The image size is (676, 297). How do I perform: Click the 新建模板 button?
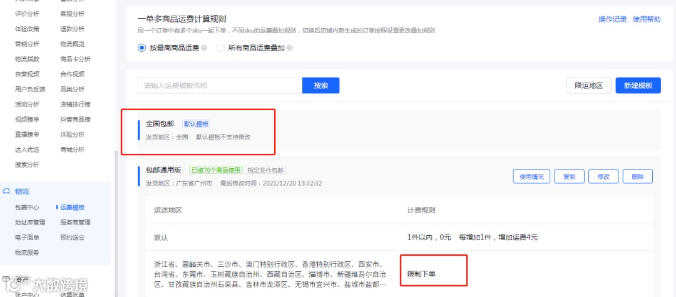(x=638, y=85)
